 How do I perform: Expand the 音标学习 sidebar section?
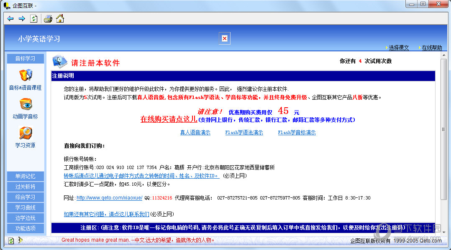coord(26,58)
